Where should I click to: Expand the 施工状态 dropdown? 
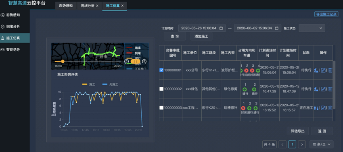pos(312,28)
